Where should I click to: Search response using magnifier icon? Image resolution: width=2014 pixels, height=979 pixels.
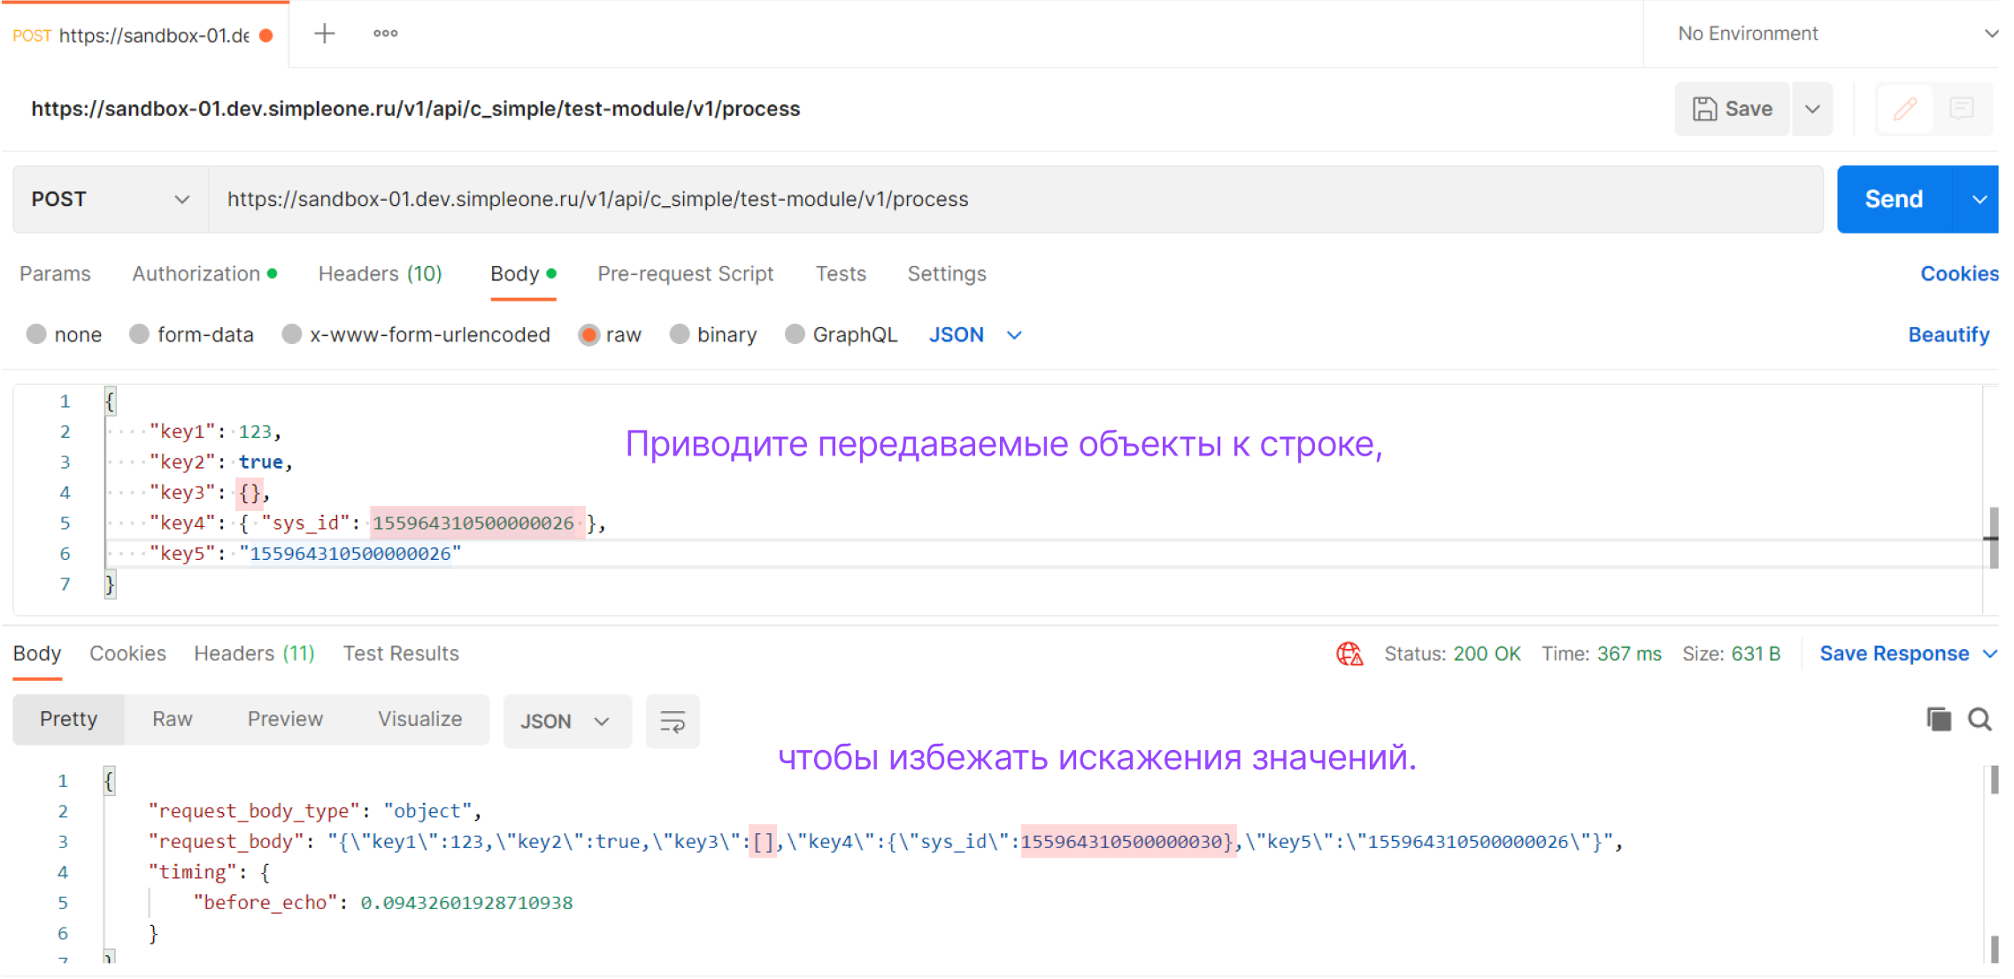(1979, 720)
